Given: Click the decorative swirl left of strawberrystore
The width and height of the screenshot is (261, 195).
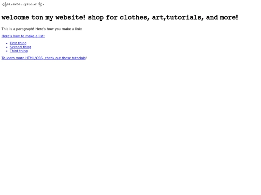Looking at the screenshot, I should click(4, 4).
